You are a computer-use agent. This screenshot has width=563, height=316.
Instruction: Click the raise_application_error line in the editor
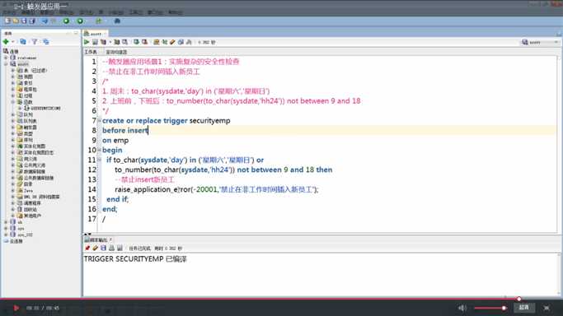(217, 189)
